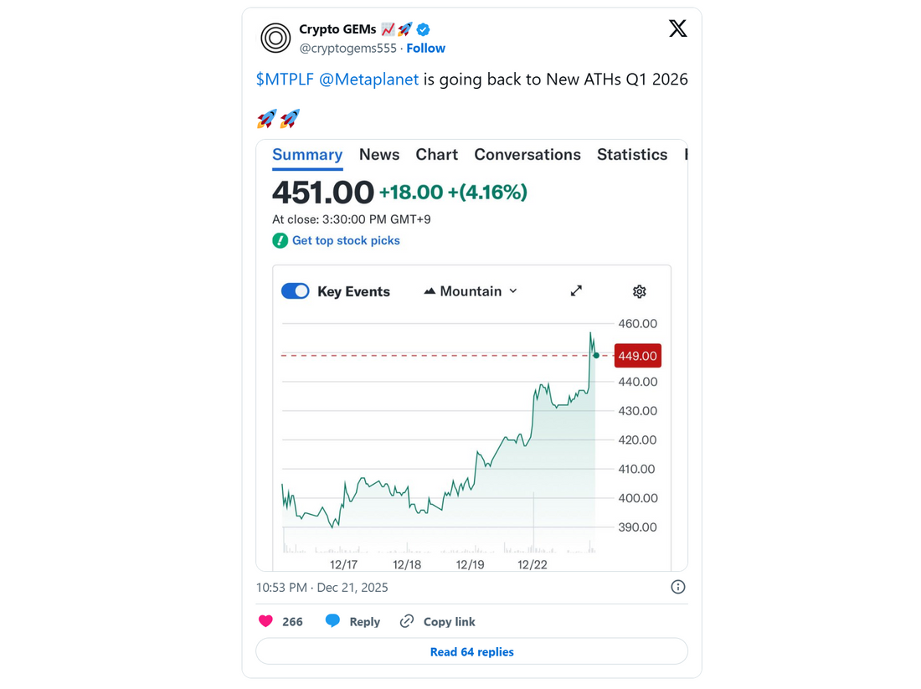The image size is (921, 689).
Task: Open the tweet info icon
Action: pos(677,587)
